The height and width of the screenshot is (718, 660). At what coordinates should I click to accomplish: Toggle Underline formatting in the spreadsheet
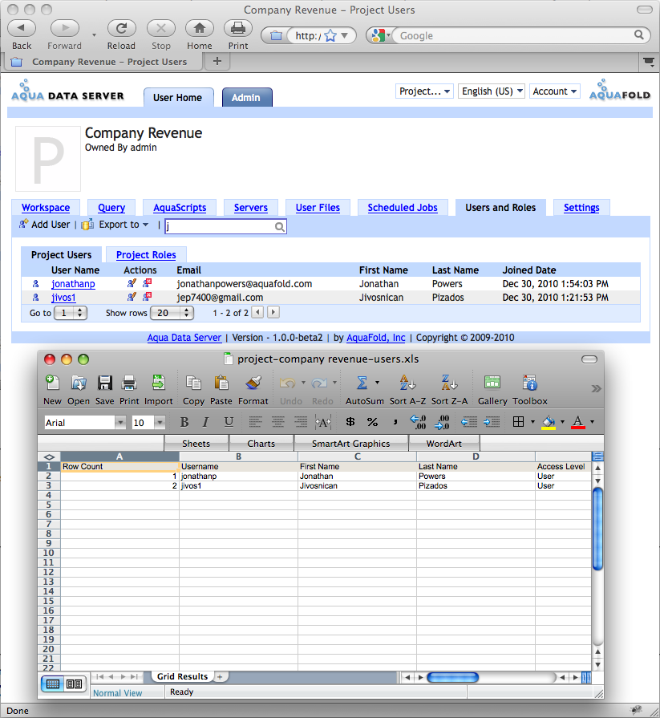pyautogui.click(x=229, y=422)
